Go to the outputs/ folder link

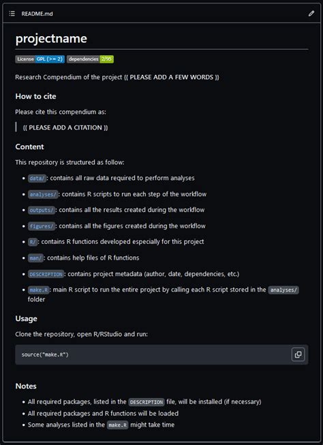click(42, 211)
